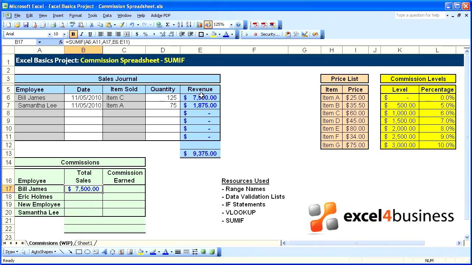Switch to the Sheet1 tab
This screenshot has height=265, width=472.
click(x=85, y=243)
